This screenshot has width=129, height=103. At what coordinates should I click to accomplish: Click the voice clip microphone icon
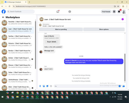click(x=40, y=86)
